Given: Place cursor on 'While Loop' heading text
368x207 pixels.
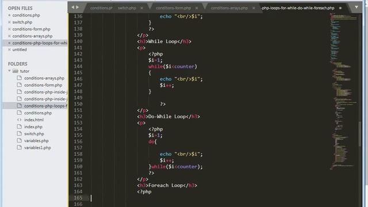Looking at the screenshot, I should (x=162, y=41).
